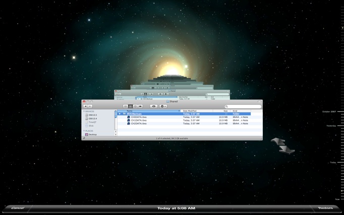
Task: Switch Finder to icon view
Action: click(126, 106)
